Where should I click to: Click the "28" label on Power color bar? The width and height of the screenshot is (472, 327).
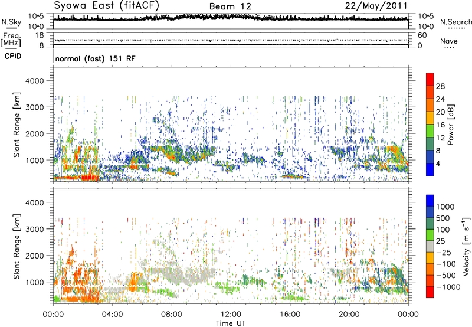click(x=440, y=86)
